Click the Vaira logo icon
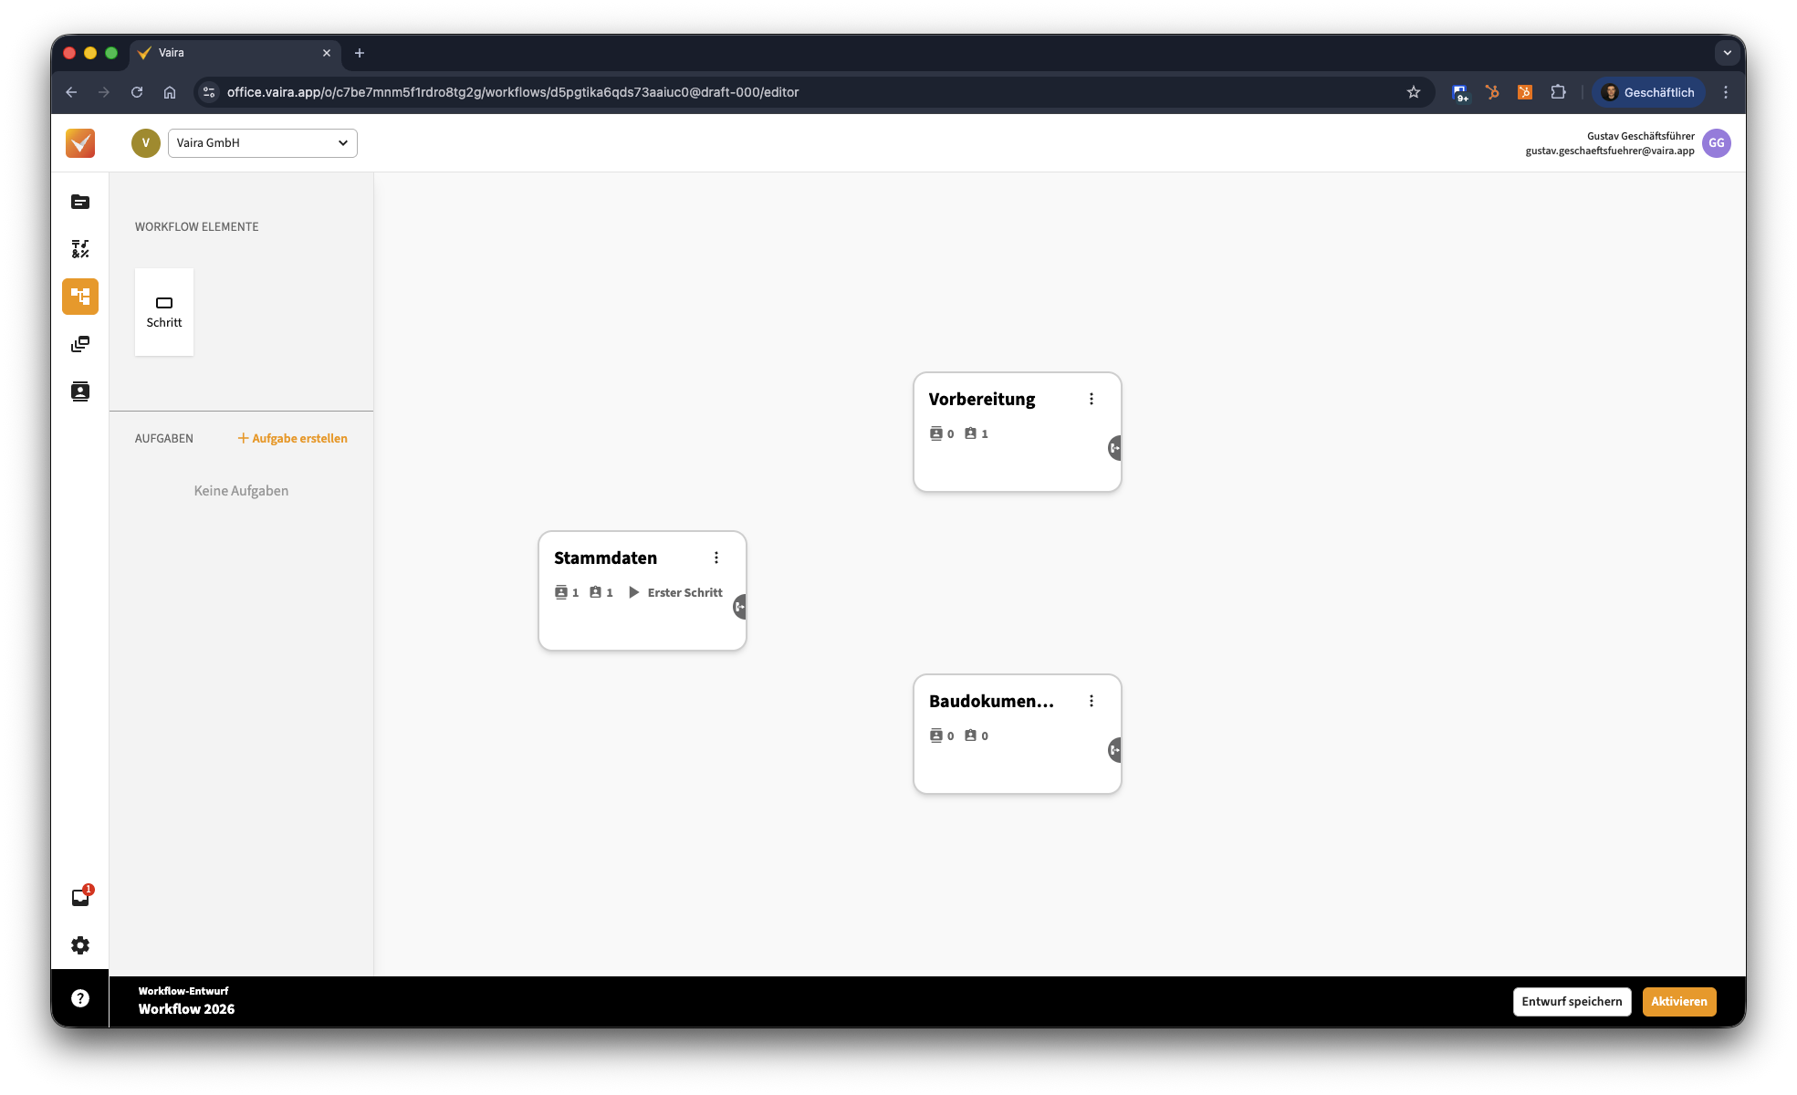 (x=80, y=143)
